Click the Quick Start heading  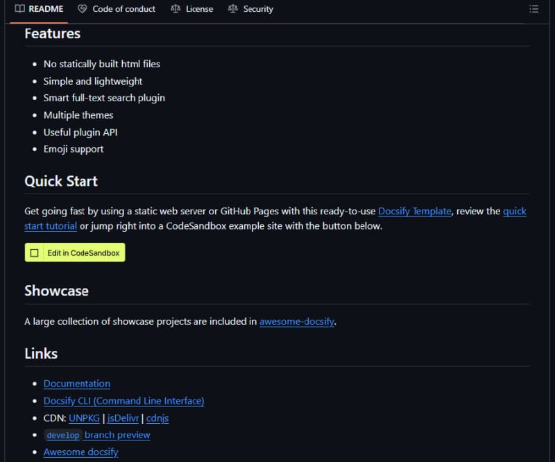point(61,181)
